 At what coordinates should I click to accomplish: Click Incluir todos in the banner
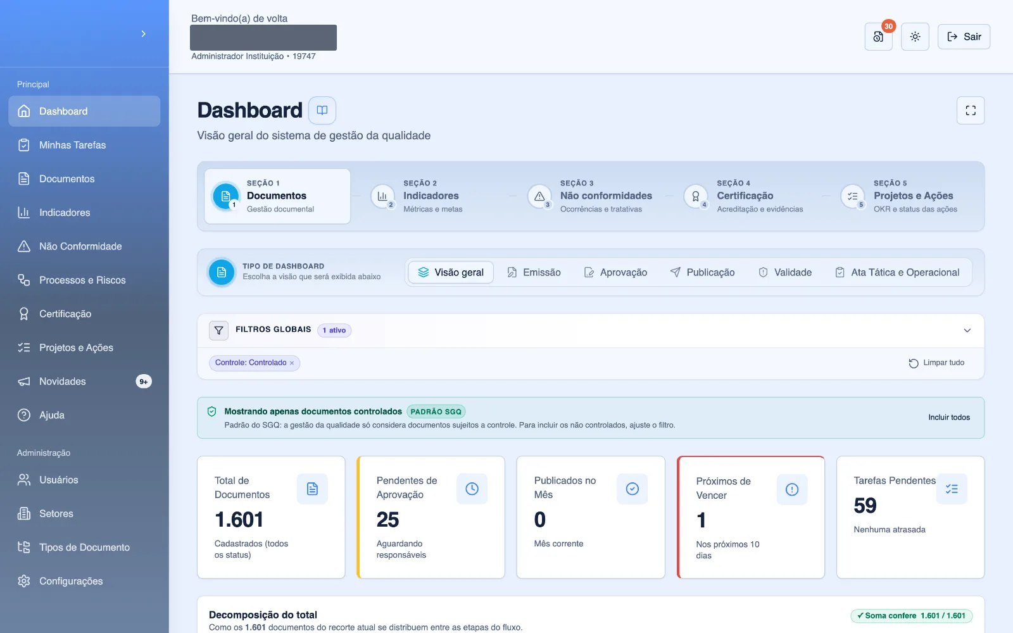coord(949,417)
